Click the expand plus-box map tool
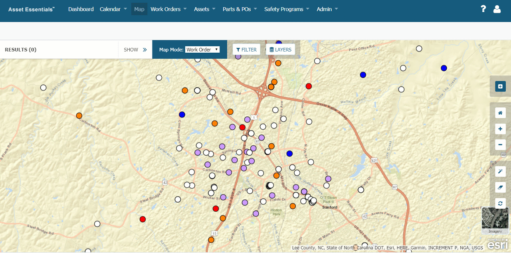This screenshot has width=511, height=253. pyautogui.click(x=500, y=86)
